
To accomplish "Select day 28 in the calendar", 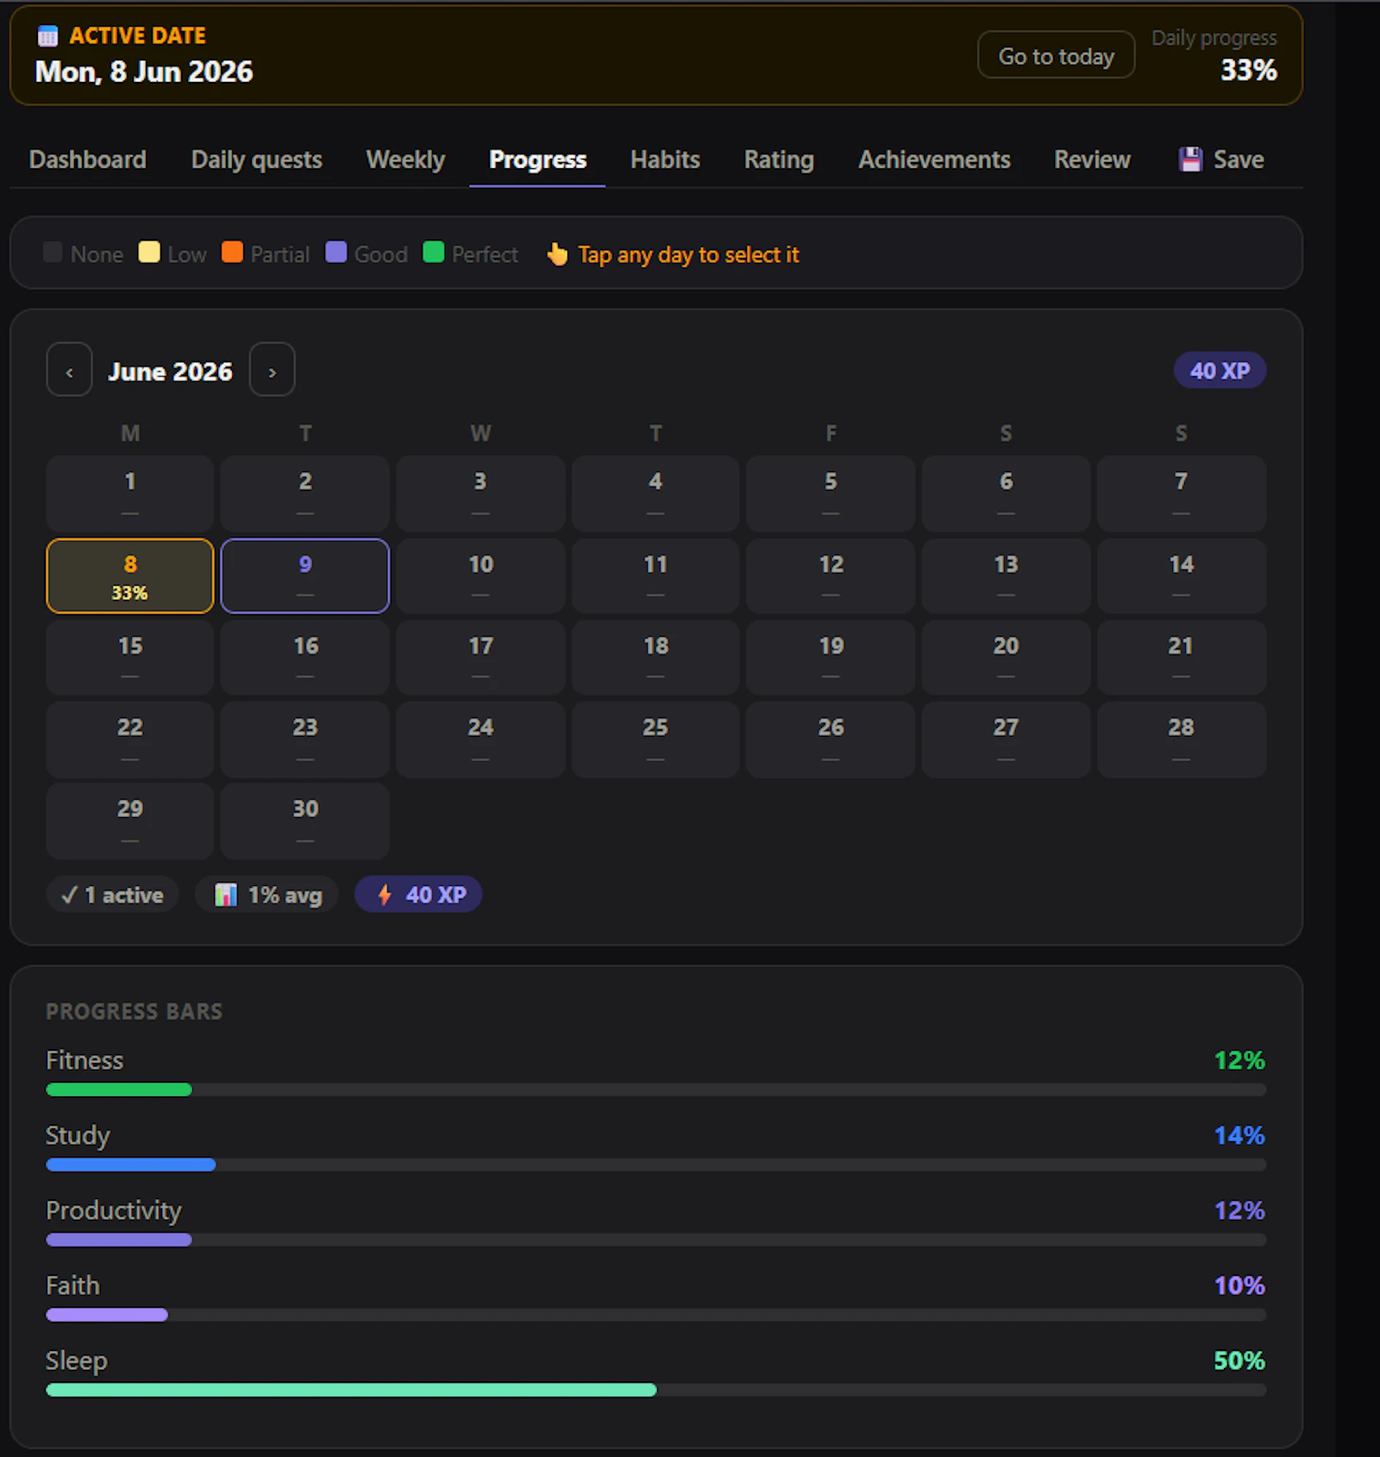I will tap(1182, 739).
